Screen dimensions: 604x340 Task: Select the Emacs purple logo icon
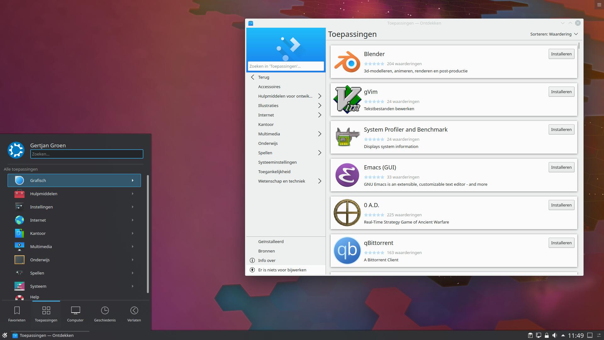tap(347, 175)
